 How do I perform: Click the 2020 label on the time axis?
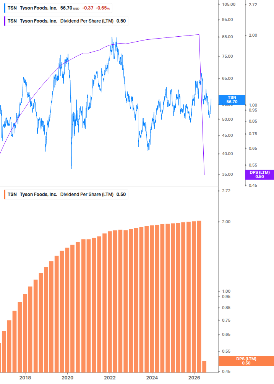pos(67,378)
